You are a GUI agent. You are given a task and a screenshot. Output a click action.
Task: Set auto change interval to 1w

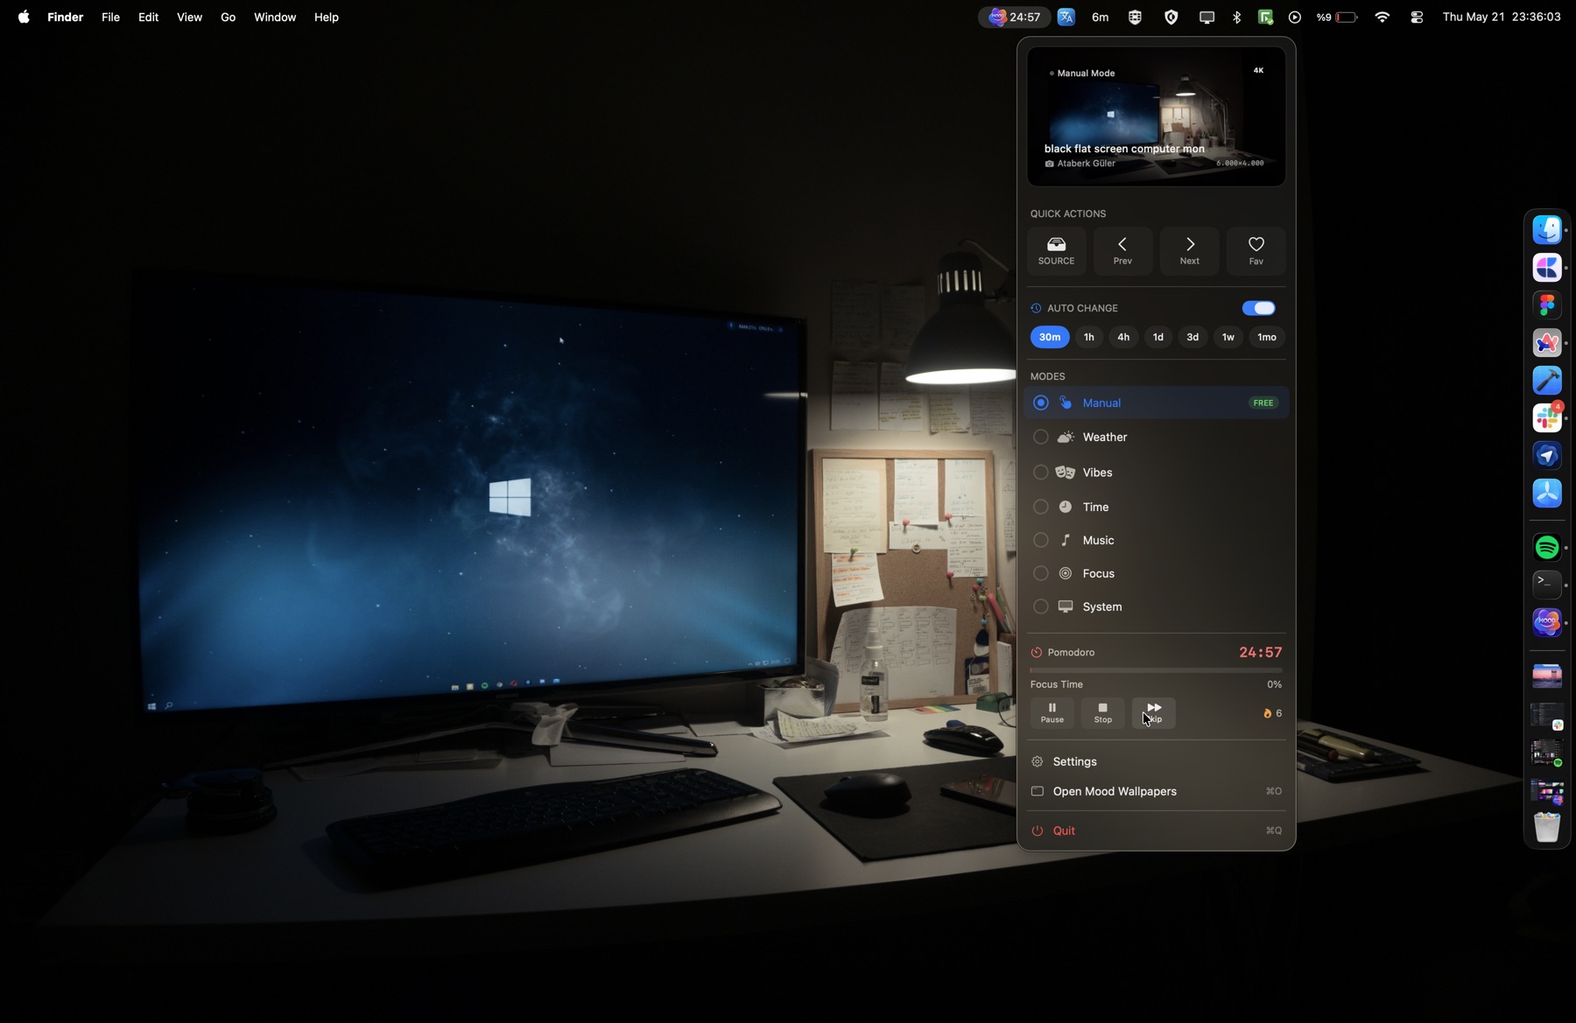point(1228,337)
